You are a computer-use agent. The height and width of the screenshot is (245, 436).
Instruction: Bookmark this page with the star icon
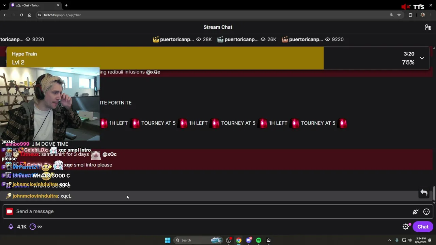pos(399,15)
